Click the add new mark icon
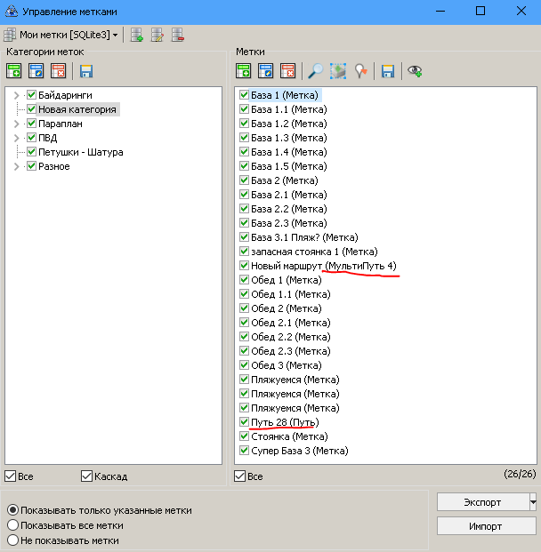Viewport: 541px width, 552px height. click(x=244, y=71)
